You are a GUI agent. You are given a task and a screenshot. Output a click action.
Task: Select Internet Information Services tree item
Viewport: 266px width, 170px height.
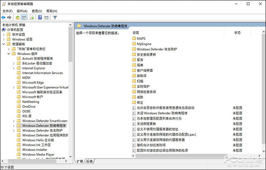pyautogui.click(x=43, y=73)
